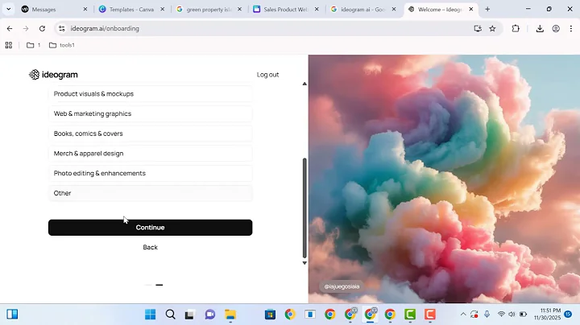The width and height of the screenshot is (580, 325).
Task: Click the scrollbar down arrow
Action: (x=304, y=263)
